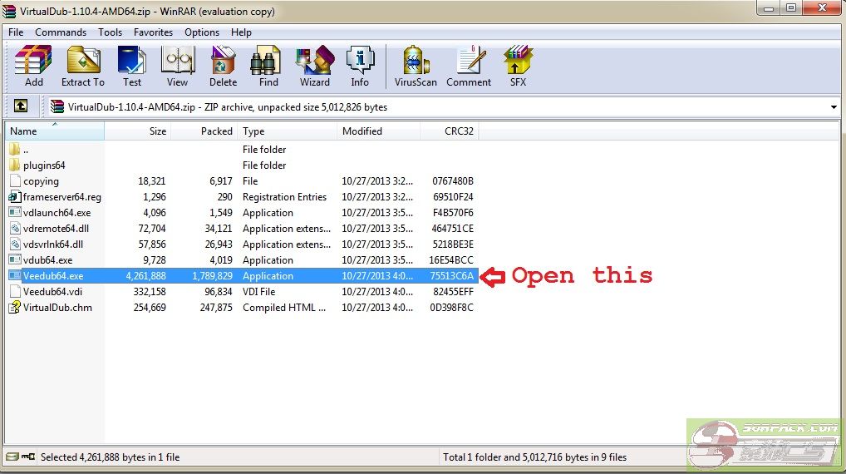This screenshot has height=474, width=846.
Task: Open the Commands menu
Action: [61, 32]
